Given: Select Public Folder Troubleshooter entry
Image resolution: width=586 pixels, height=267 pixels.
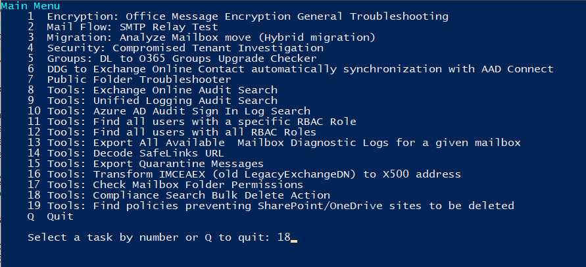Looking at the screenshot, I should tap(130, 80).
